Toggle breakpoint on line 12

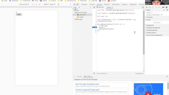(95, 27)
